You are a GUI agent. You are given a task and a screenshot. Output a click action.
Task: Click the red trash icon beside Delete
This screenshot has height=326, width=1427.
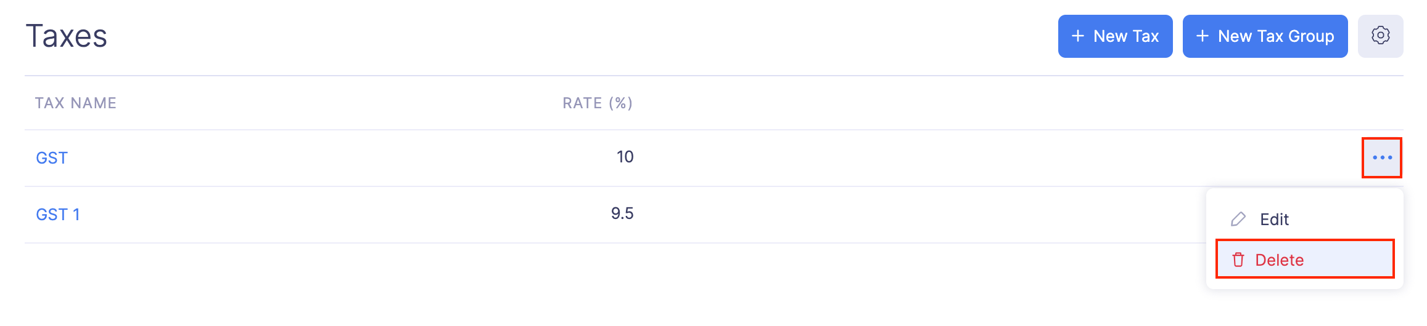[x=1238, y=260]
